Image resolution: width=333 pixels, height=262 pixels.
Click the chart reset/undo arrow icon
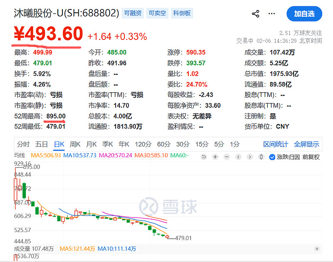[204, 157]
